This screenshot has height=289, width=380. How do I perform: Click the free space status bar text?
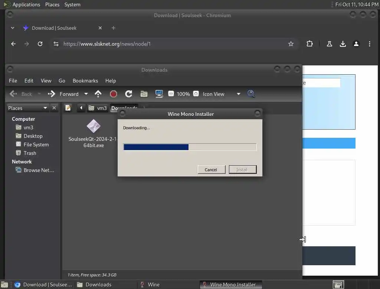92,275
